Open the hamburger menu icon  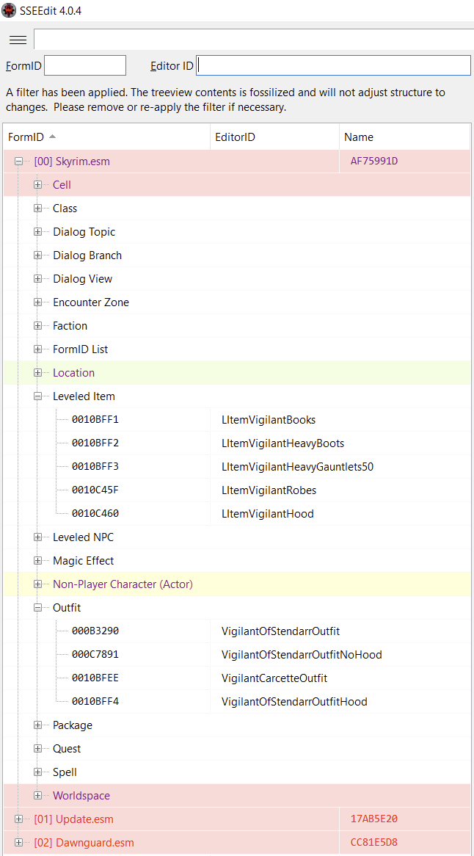tap(18, 40)
